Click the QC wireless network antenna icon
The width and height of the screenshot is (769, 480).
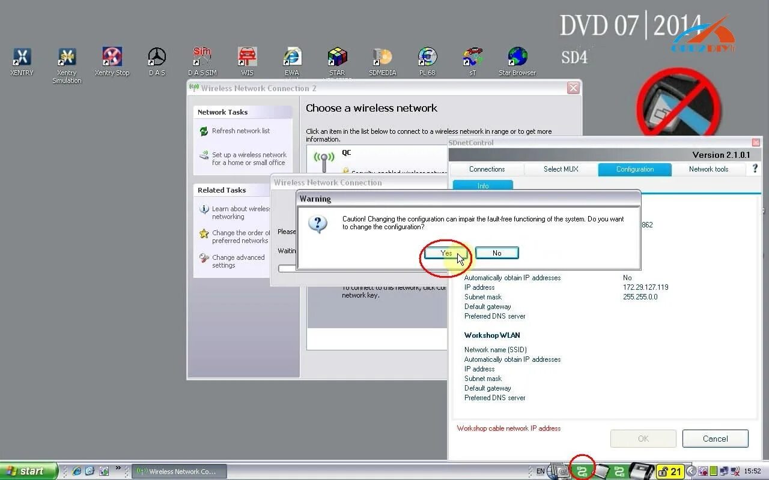click(324, 162)
